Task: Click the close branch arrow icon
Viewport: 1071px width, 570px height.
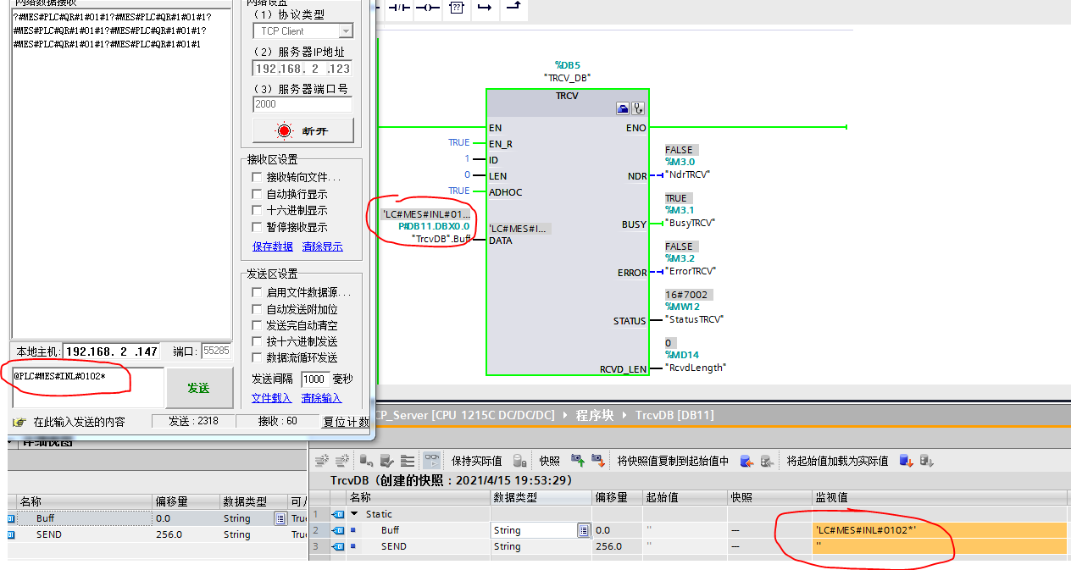Action: pyautogui.click(x=513, y=8)
